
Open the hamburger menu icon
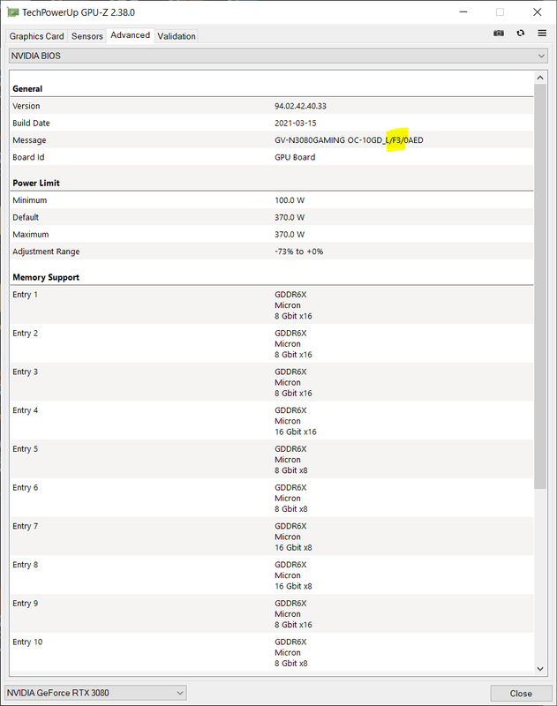(x=542, y=33)
